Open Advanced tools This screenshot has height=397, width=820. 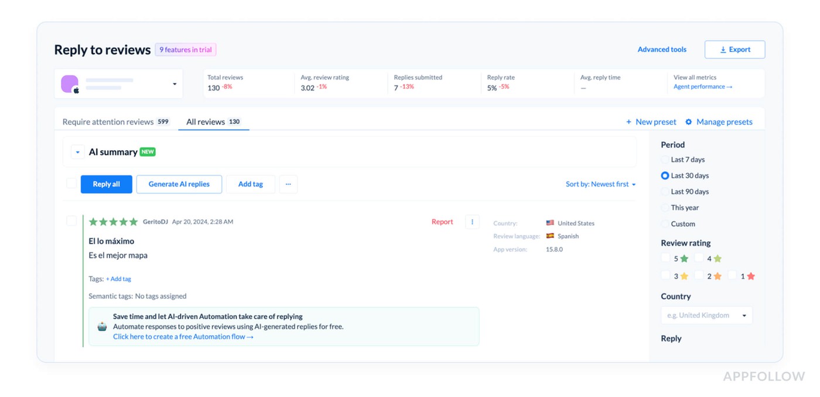[x=662, y=49]
